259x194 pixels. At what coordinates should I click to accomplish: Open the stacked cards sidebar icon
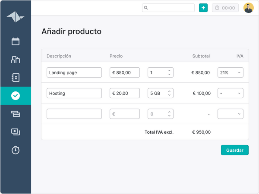(16, 114)
